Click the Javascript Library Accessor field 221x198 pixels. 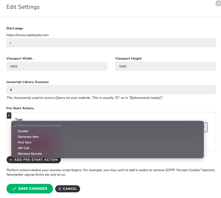pos(111,90)
